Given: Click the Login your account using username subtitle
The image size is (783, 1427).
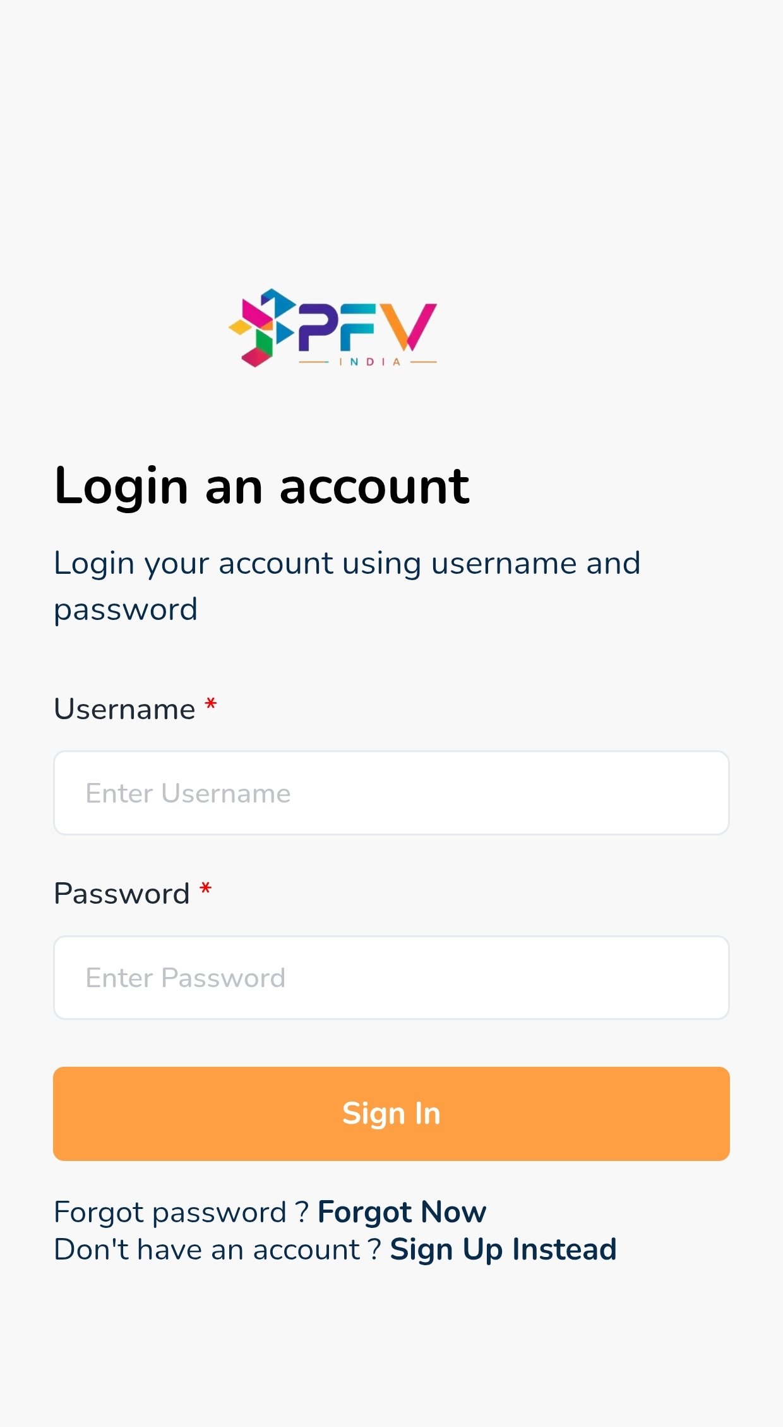Looking at the screenshot, I should 347,563.
